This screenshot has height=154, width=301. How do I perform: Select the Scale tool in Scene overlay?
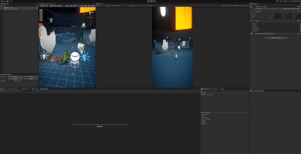click(41, 16)
